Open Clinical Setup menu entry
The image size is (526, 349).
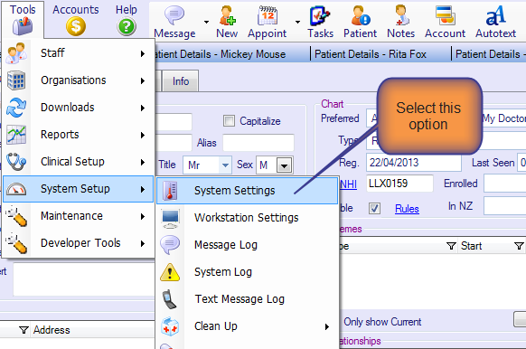coord(78,162)
